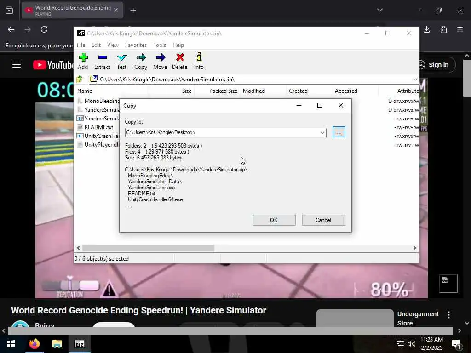Viewport: 471px width, 353px height.
Task: Open the View menu in 7-Zip
Action: [x=113, y=45]
